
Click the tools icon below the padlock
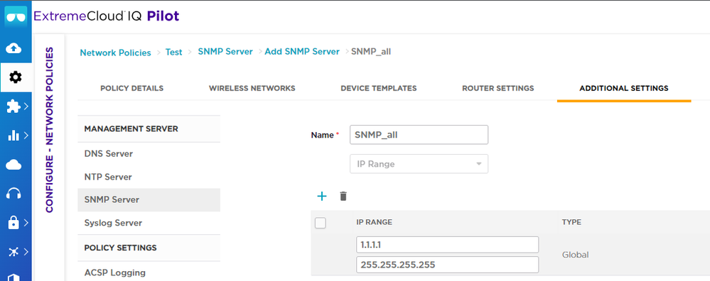pos(14,252)
